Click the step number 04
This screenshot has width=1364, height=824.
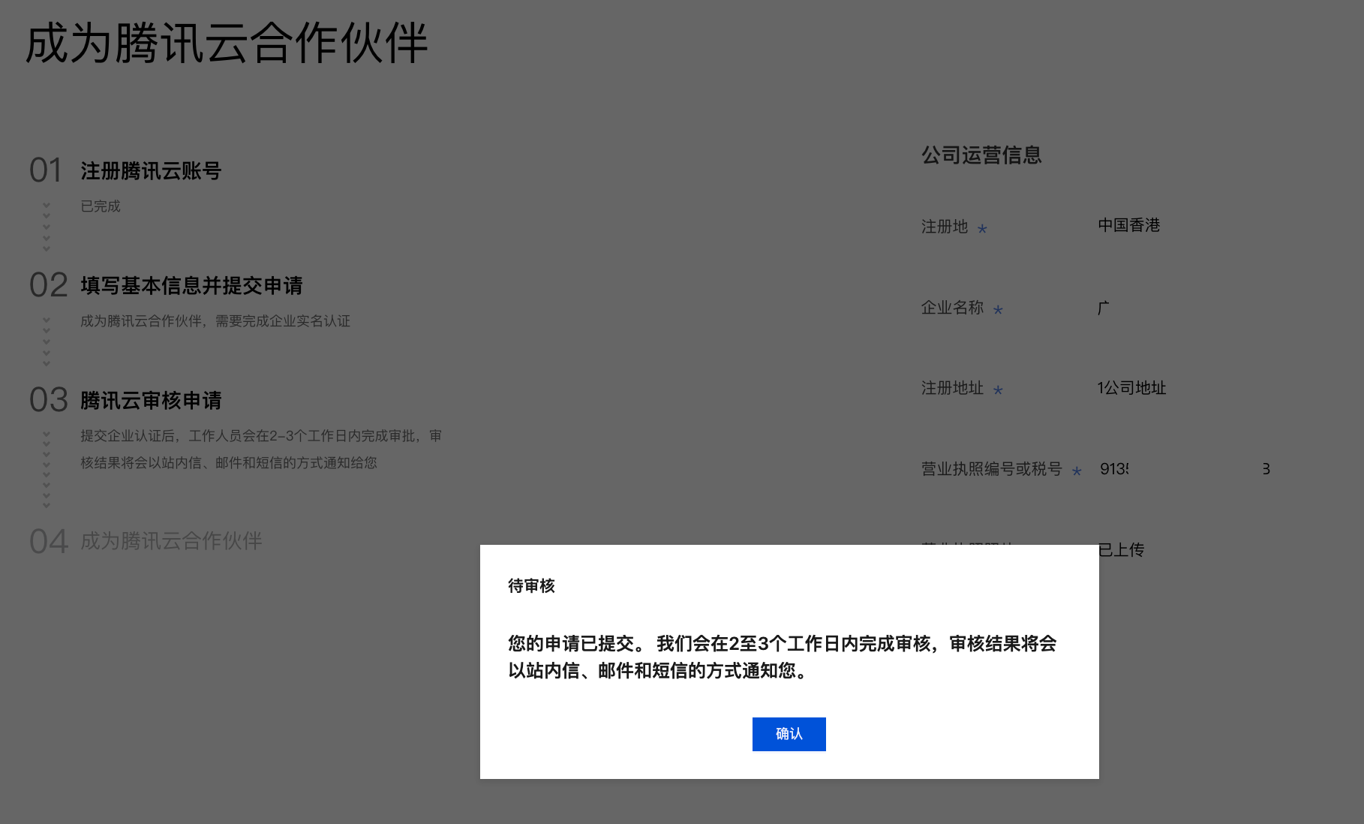(x=49, y=541)
